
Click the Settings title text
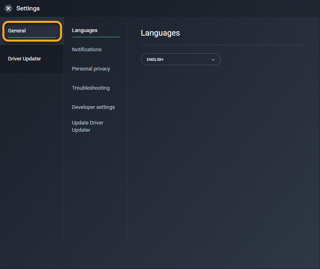click(x=28, y=8)
